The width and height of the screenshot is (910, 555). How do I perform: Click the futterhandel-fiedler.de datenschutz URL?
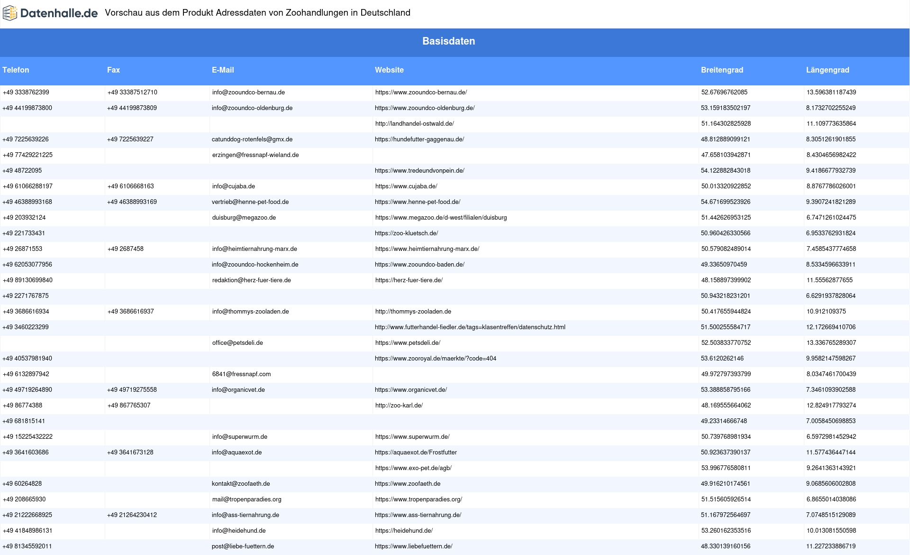(x=470, y=327)
